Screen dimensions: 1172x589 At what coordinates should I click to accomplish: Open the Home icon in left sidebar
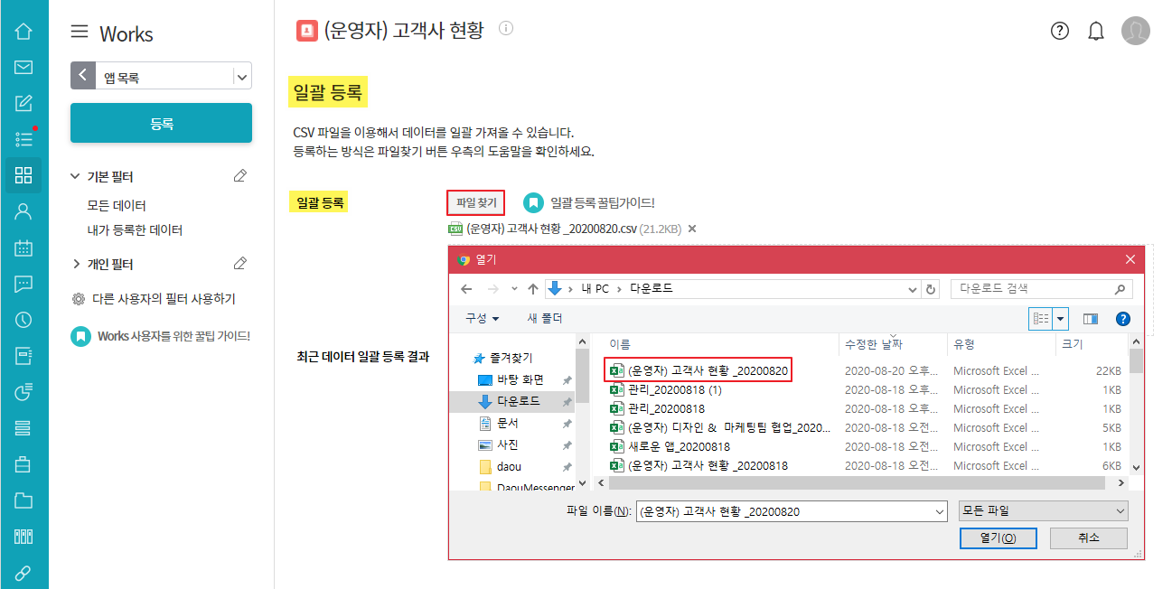[23, 32]
